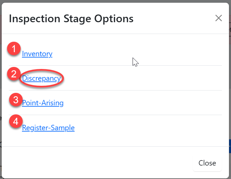Click empty footer area left of Close
231x179 pixels.
click(x=101, y=163)
